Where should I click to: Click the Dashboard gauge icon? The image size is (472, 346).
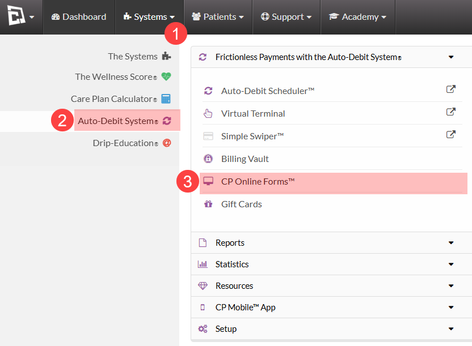click(x=56, y=17)
